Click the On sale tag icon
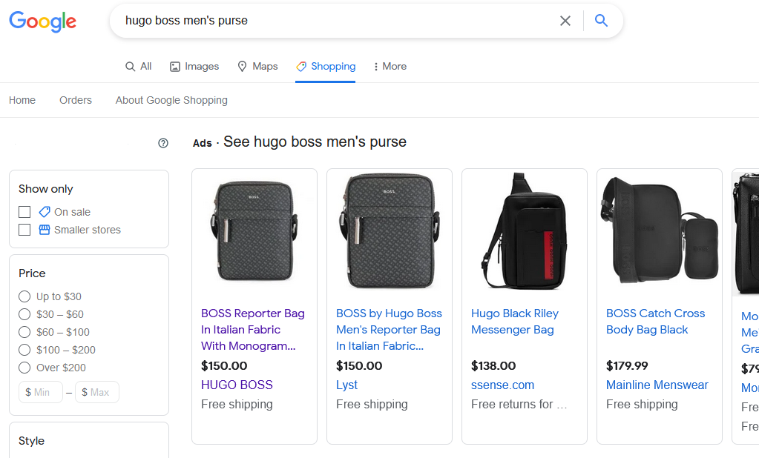759x458 pixels. point(45,212)
